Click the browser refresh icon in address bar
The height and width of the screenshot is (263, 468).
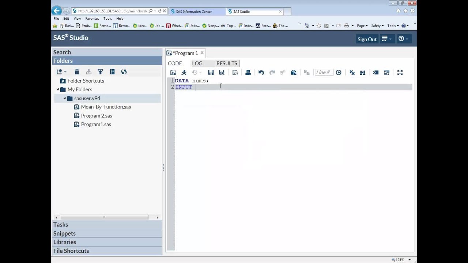click(160, 11)
